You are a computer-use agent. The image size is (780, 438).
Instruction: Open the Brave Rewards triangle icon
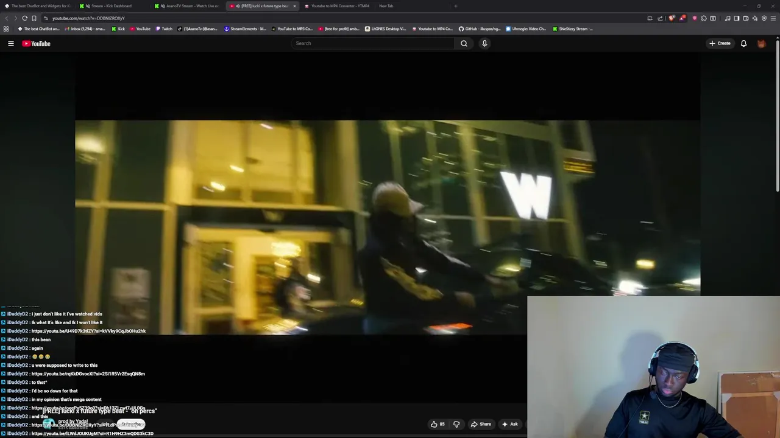pos(682,18)
